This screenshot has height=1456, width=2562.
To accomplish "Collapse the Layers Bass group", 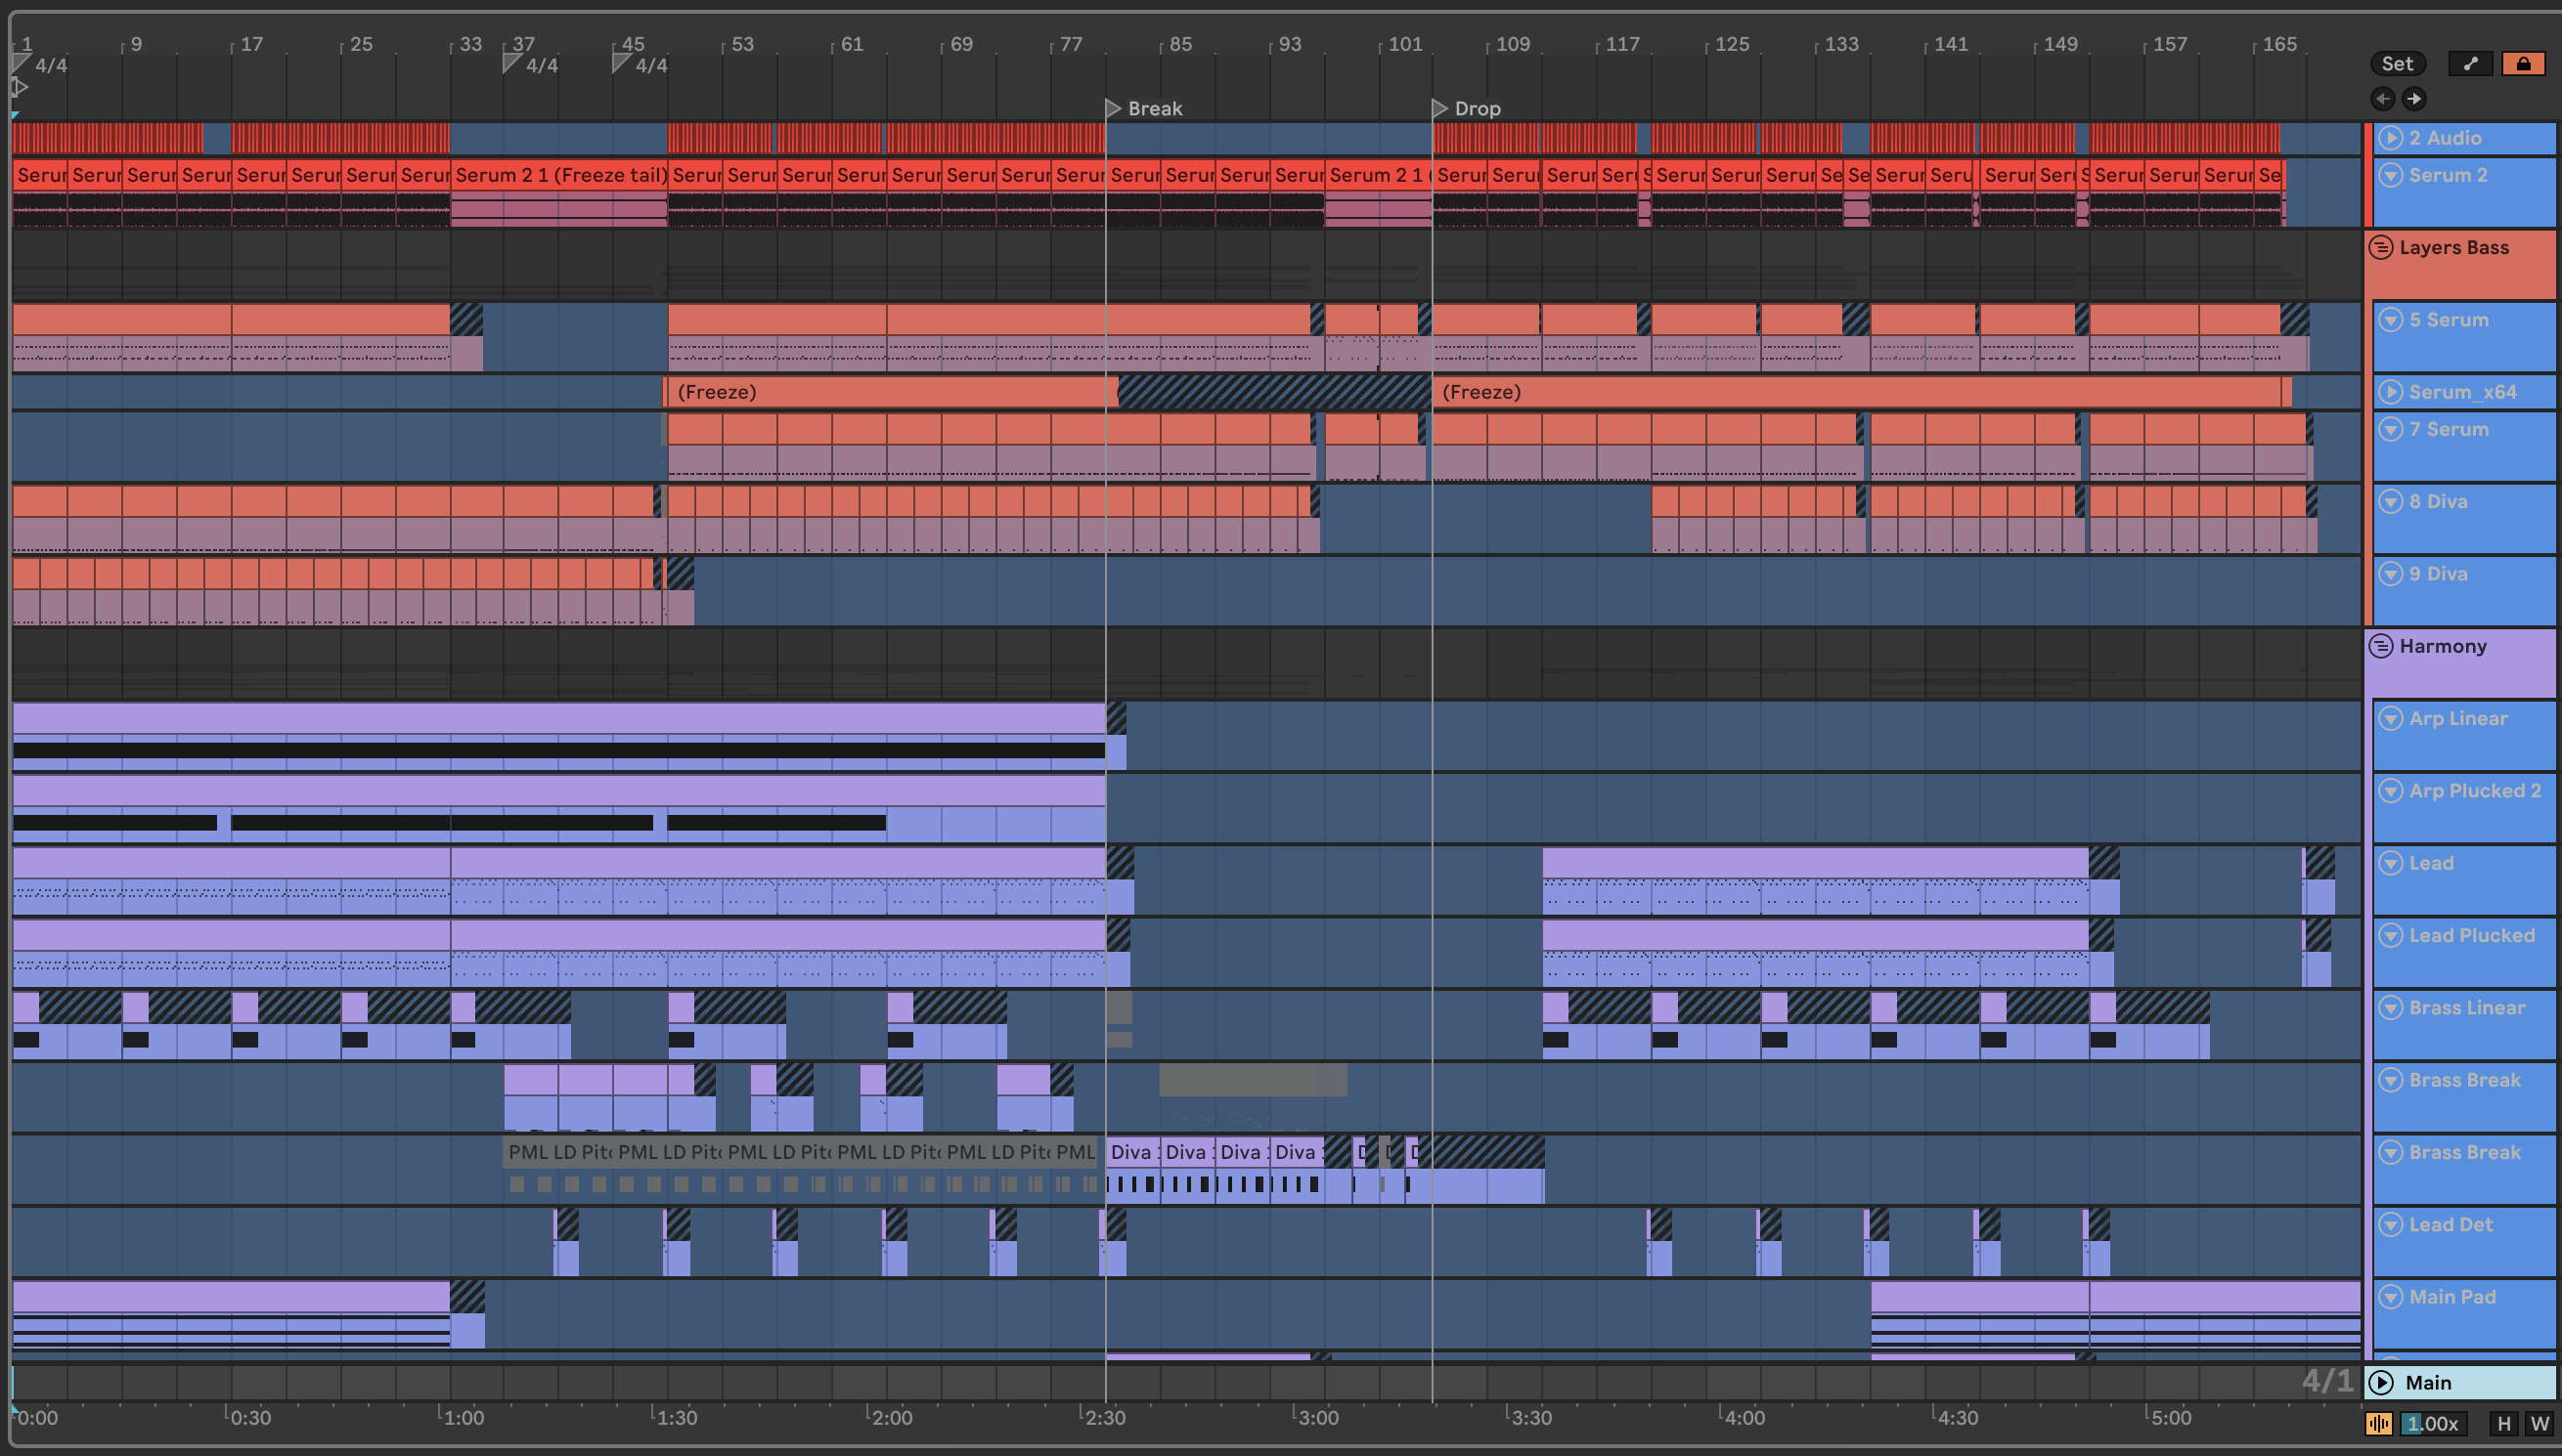I will click(2381, 247).
